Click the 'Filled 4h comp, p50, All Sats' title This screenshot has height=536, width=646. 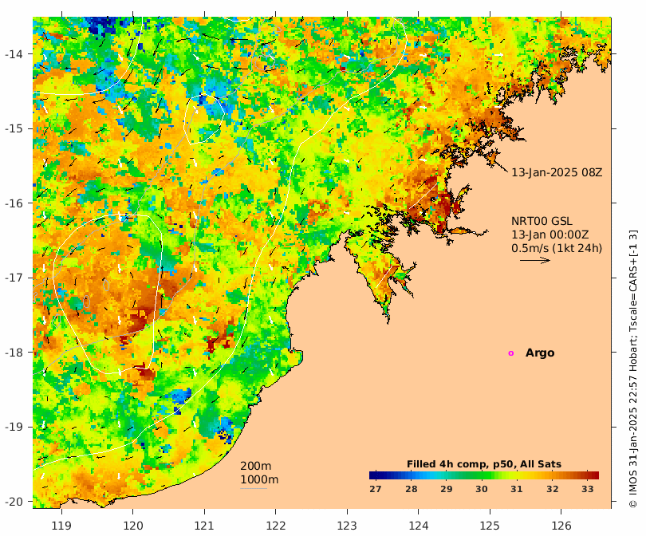pyautogui.click(x=483, y=464)
